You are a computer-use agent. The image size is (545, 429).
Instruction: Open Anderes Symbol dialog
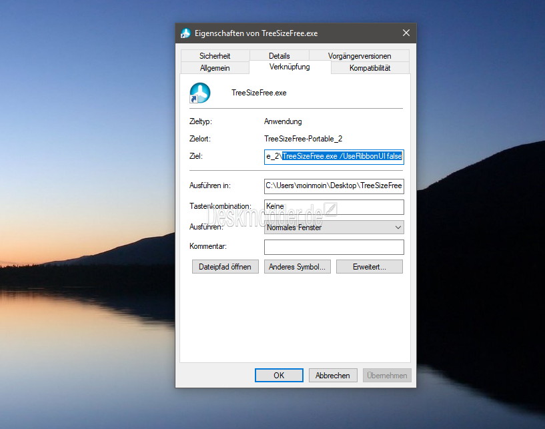point(297,267)
